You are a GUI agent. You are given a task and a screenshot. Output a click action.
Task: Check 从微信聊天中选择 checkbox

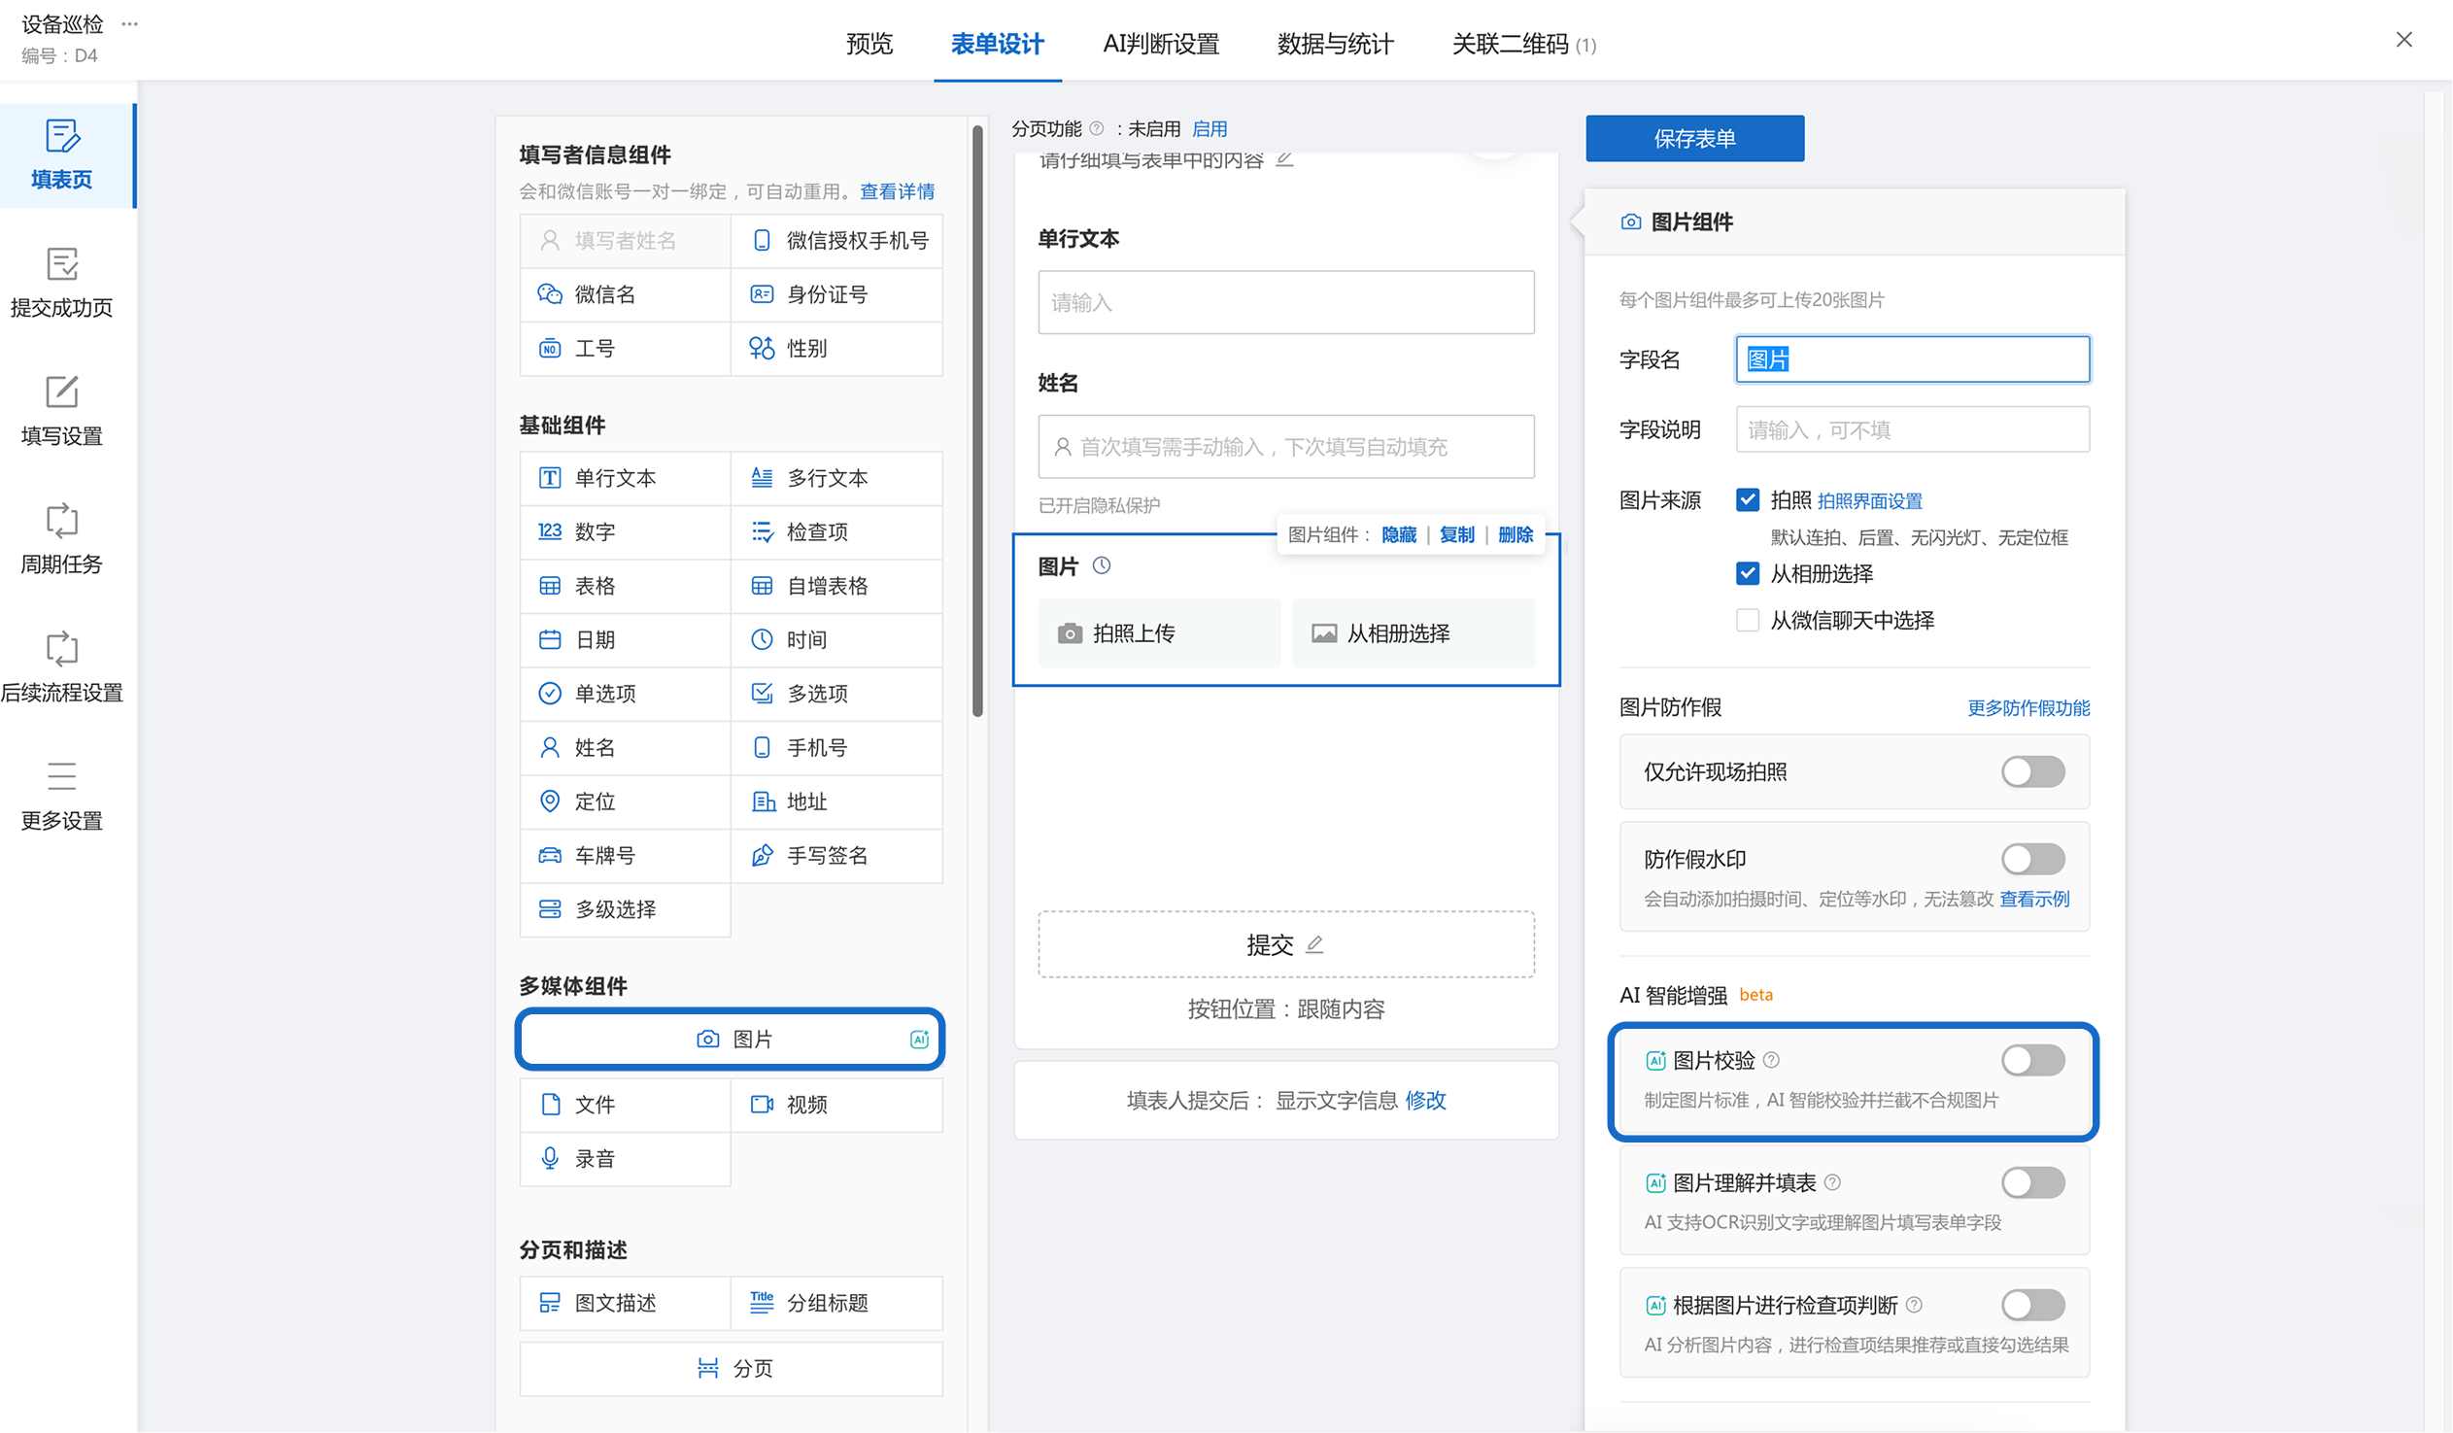pos(1749,620)
